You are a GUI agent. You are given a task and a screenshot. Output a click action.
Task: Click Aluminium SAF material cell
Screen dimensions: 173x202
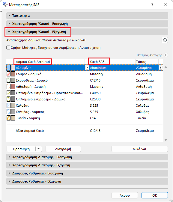tap(98, 68)
